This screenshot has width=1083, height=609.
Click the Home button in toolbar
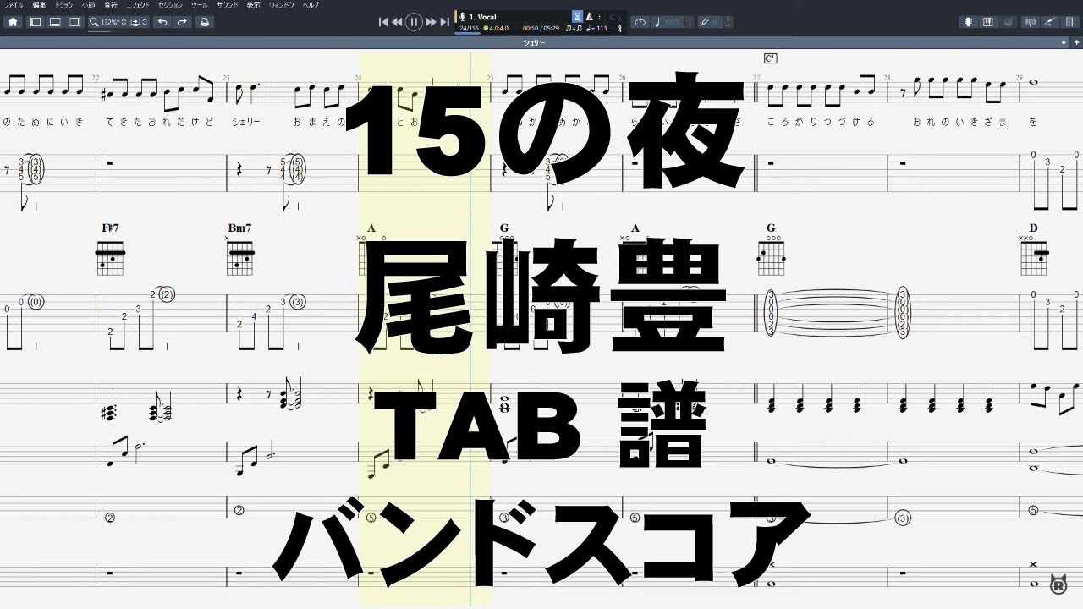pos(13,22)
